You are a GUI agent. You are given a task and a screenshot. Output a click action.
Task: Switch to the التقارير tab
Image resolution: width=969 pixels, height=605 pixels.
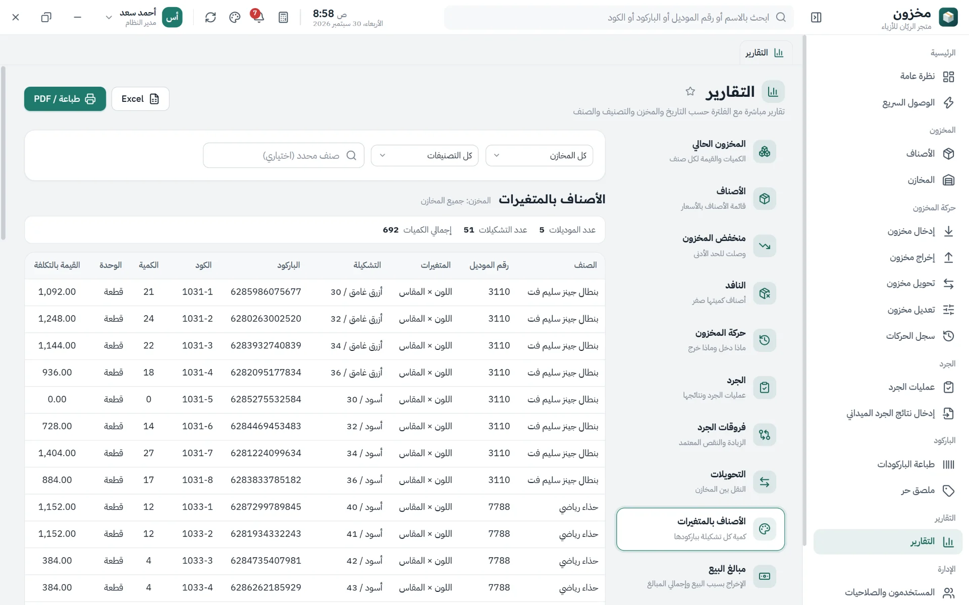pos(766,53)
